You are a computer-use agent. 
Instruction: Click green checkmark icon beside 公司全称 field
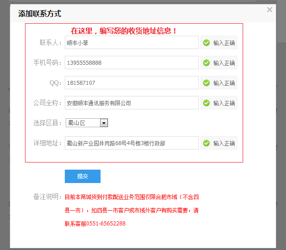coord(206,103)
